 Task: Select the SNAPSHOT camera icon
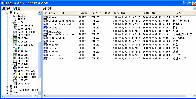(x=15, y=68)
